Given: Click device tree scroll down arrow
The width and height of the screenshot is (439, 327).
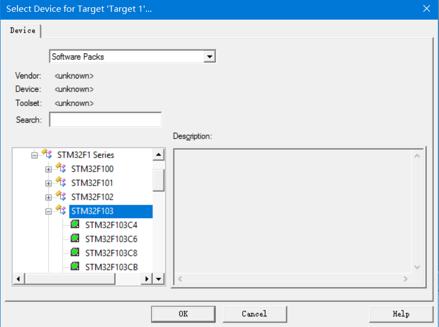Looking at the screenshot, I should tap(159, 279).
